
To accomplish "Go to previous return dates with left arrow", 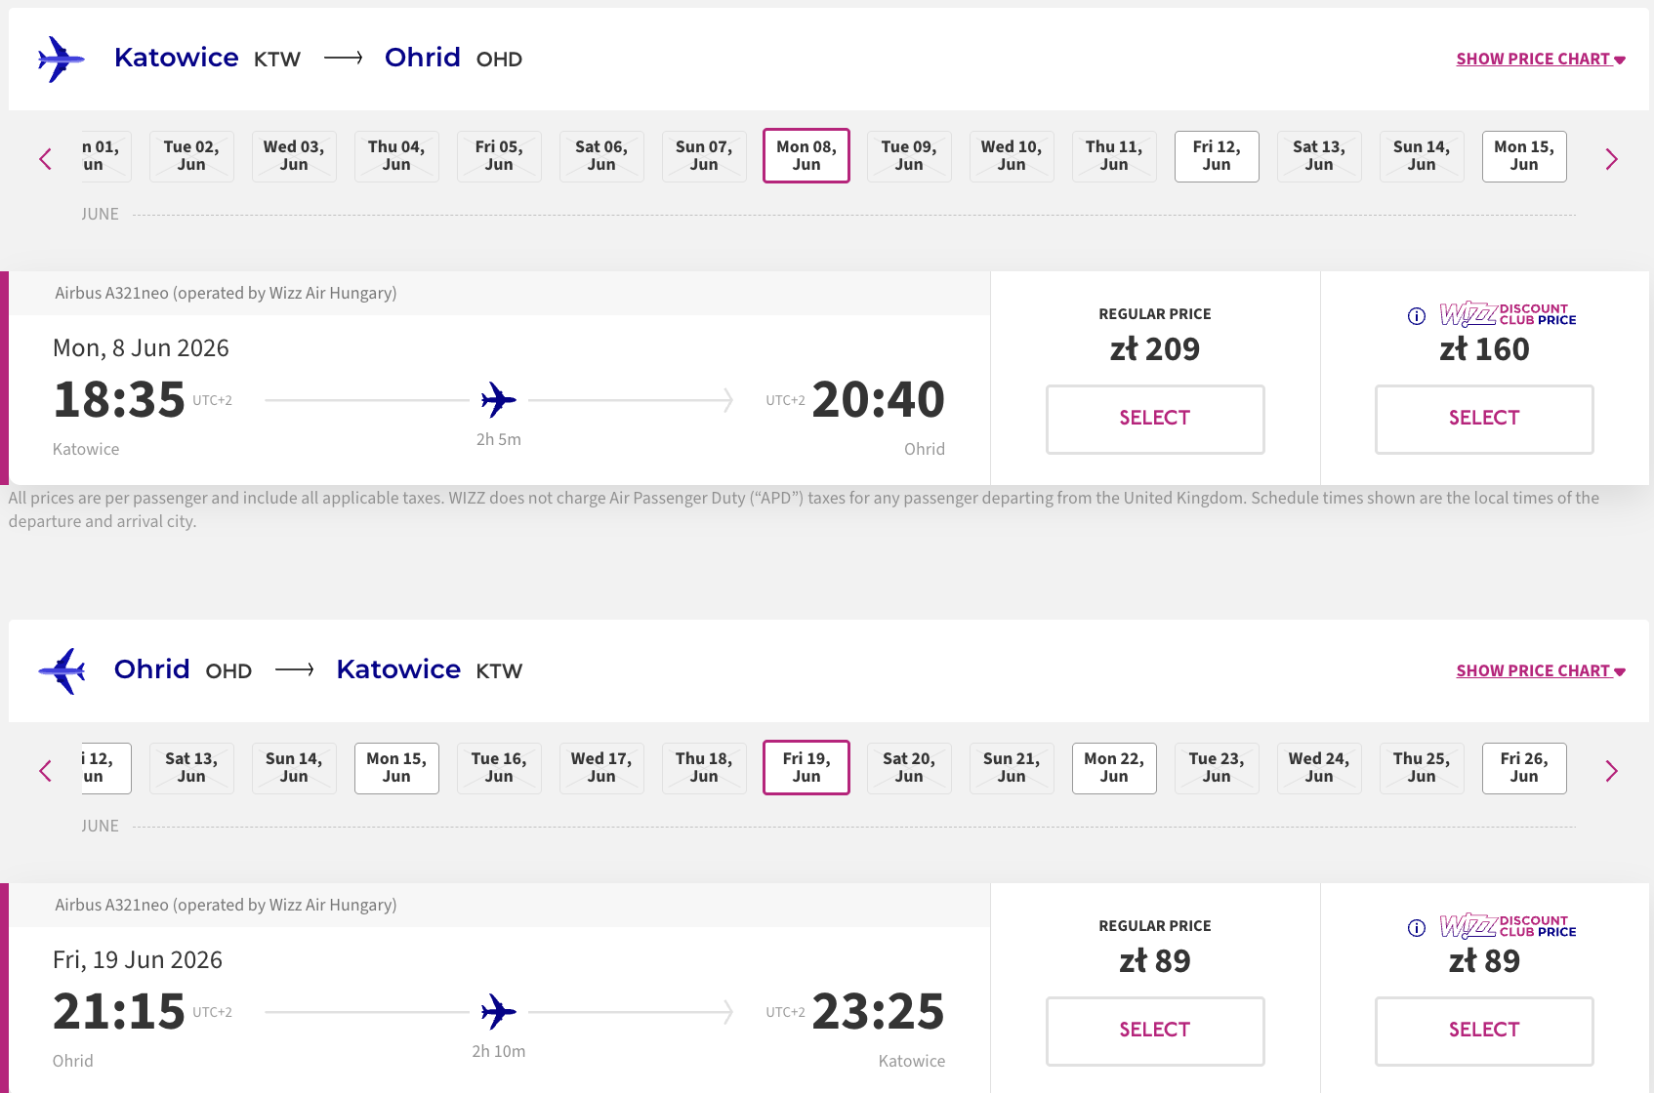I will pyautogui.click(x=45, y=771).
